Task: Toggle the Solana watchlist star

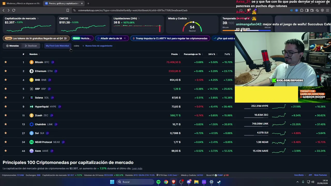Action: tap(6, 98)
